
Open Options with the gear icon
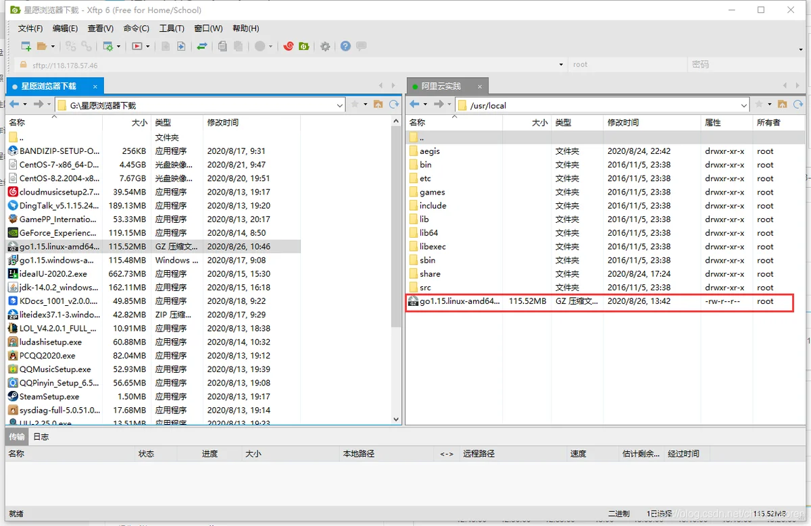pyautogui.click(x=325, y=46)
